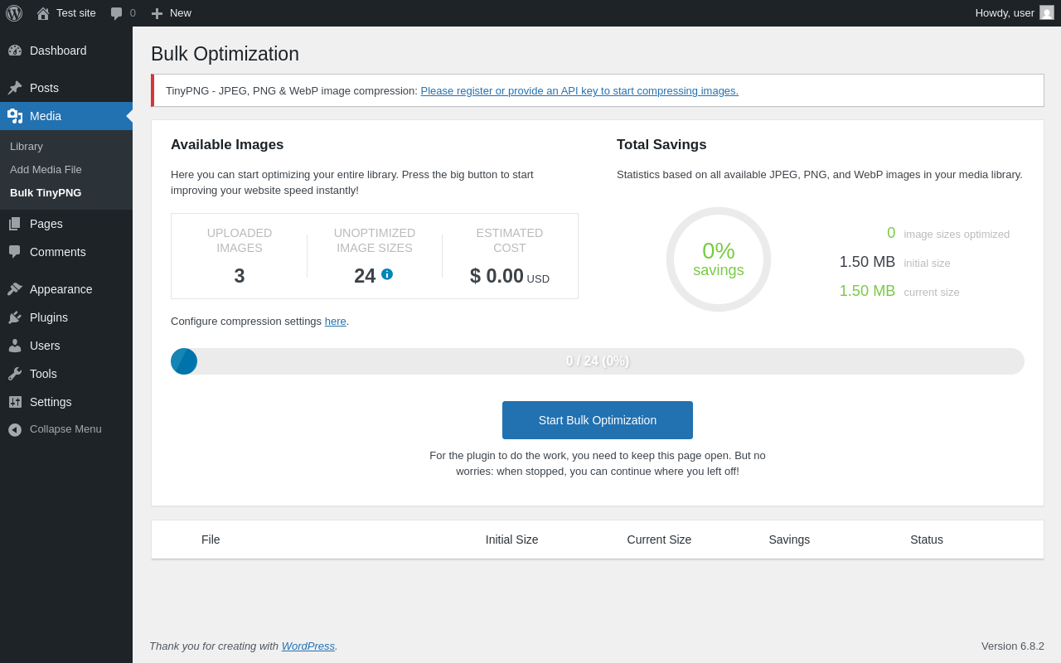The height and width of the screenshot is (663, 1061).
Task: Click the Plugins plug icon
Action: coord(15,317)
